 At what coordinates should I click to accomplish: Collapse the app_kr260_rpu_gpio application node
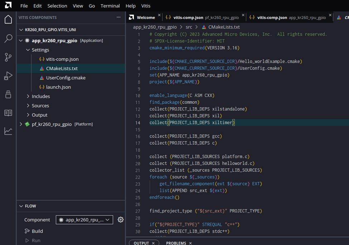[21, 40]
